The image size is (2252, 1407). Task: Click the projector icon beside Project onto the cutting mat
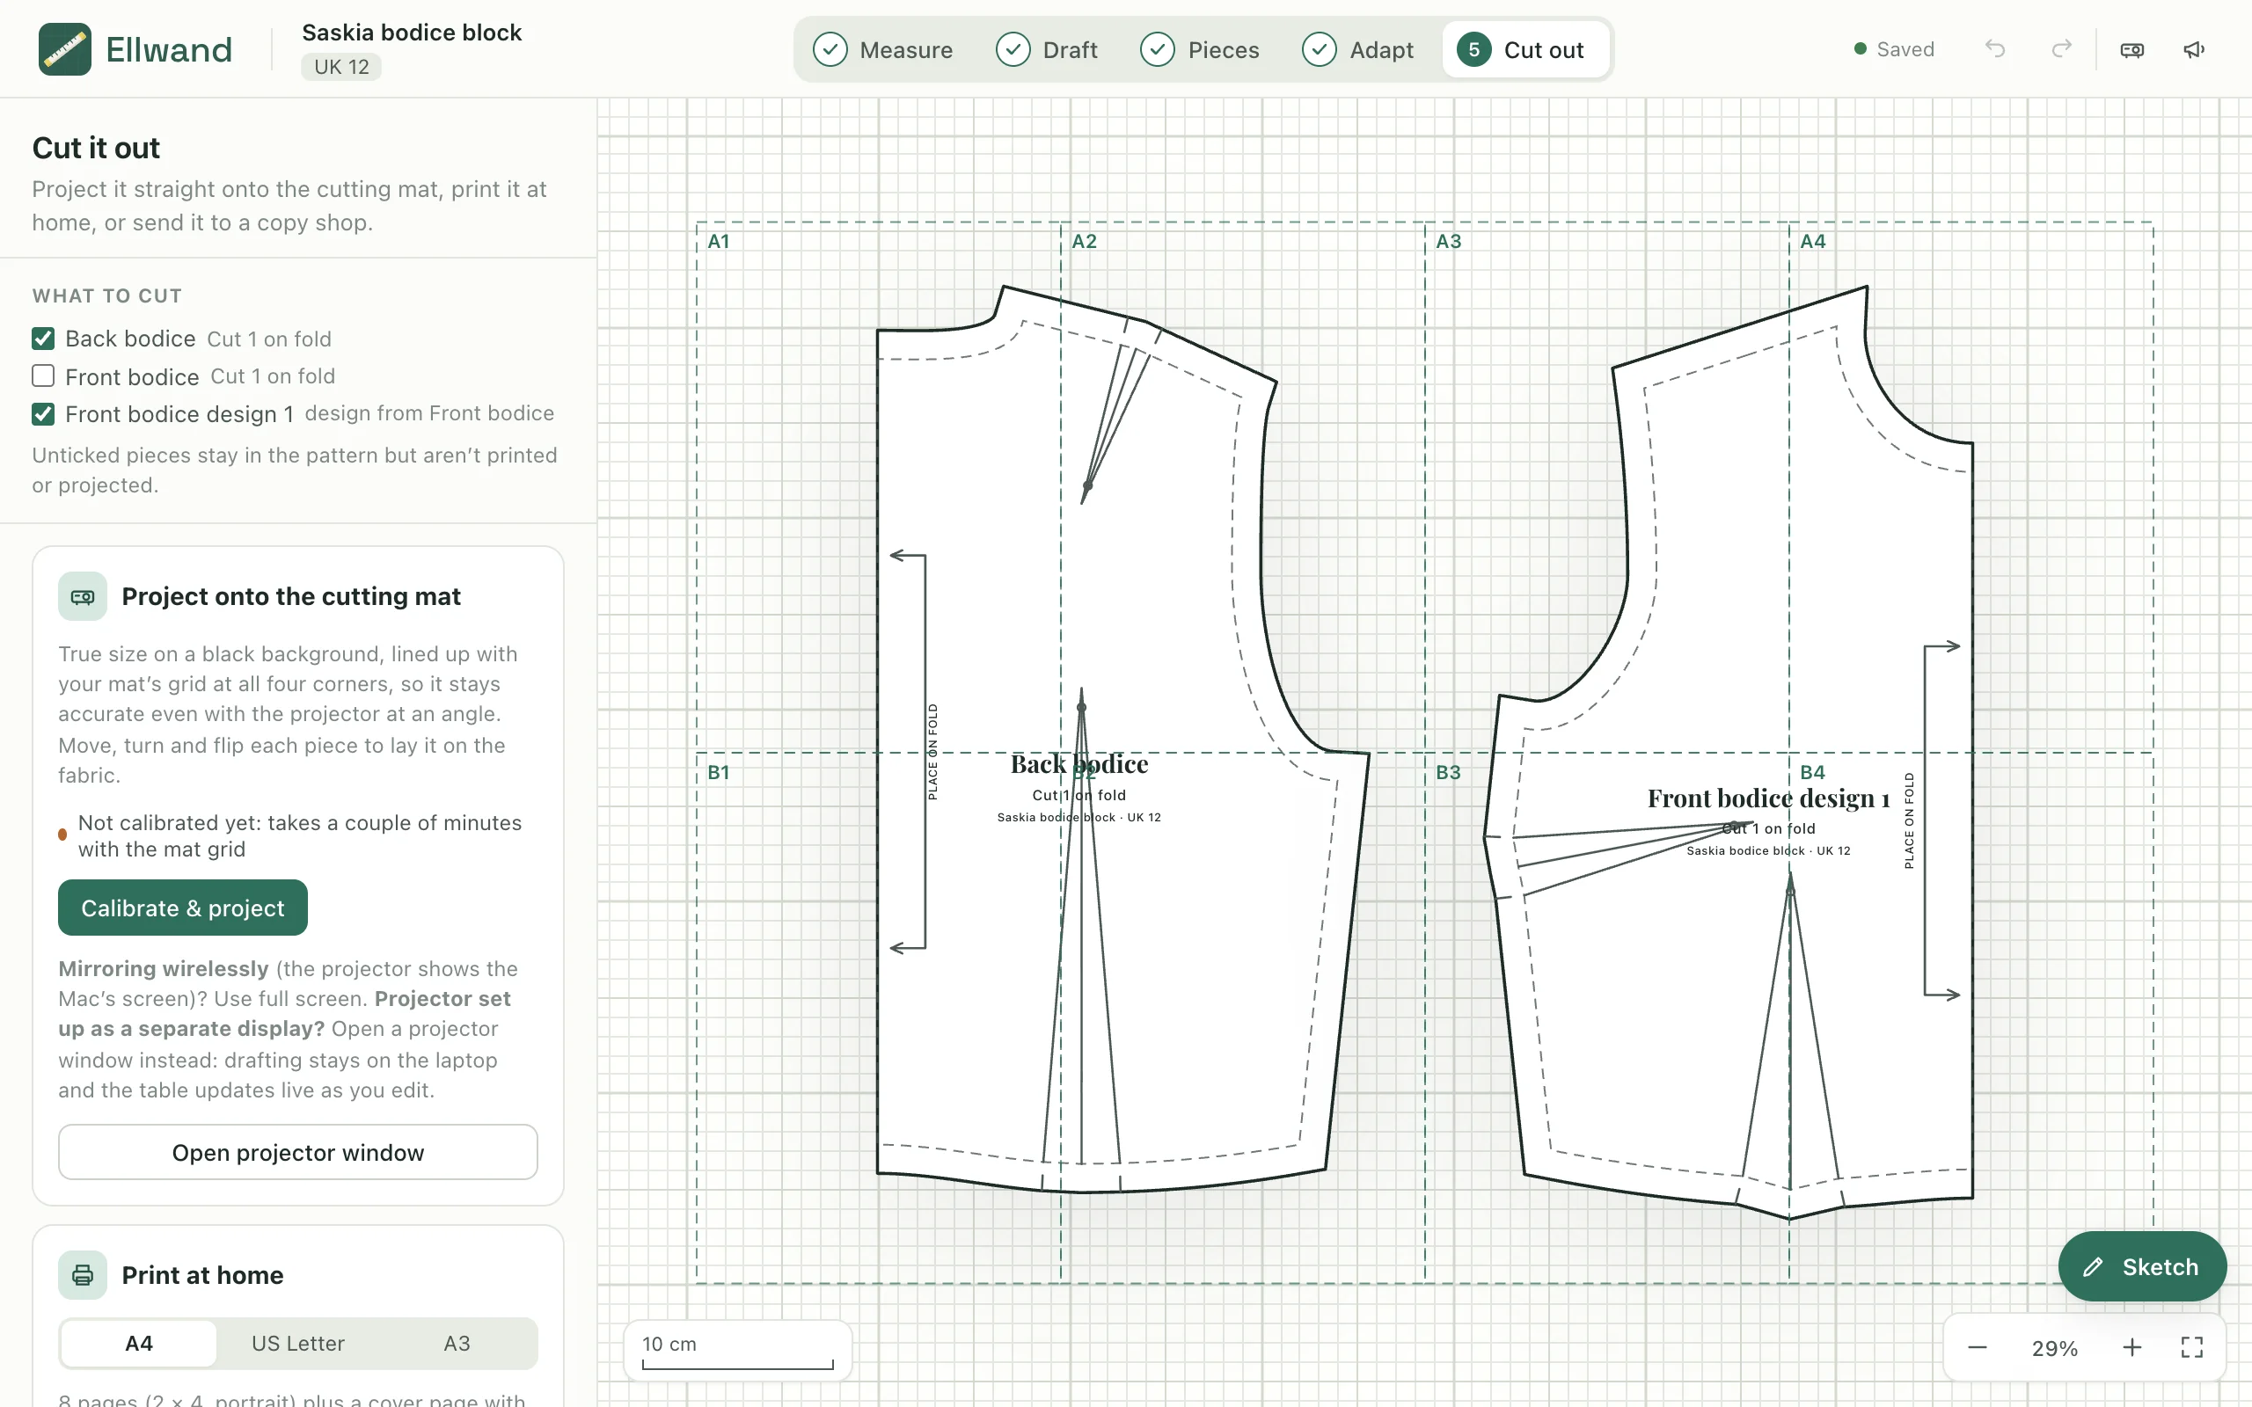83,596
